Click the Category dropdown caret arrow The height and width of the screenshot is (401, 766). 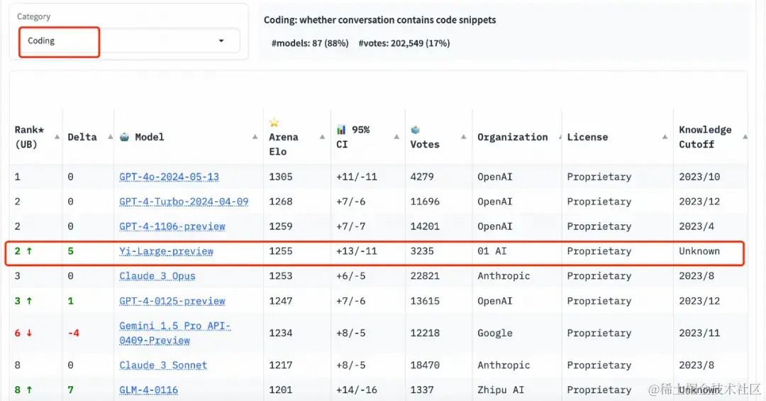click(x=221, y=40)
